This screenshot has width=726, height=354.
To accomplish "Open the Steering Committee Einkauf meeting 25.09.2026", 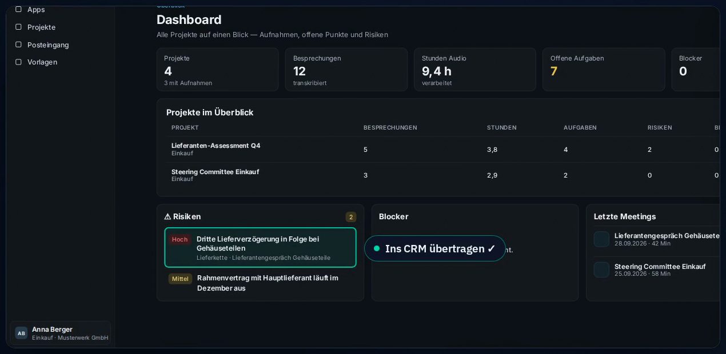I will point(656,269).
